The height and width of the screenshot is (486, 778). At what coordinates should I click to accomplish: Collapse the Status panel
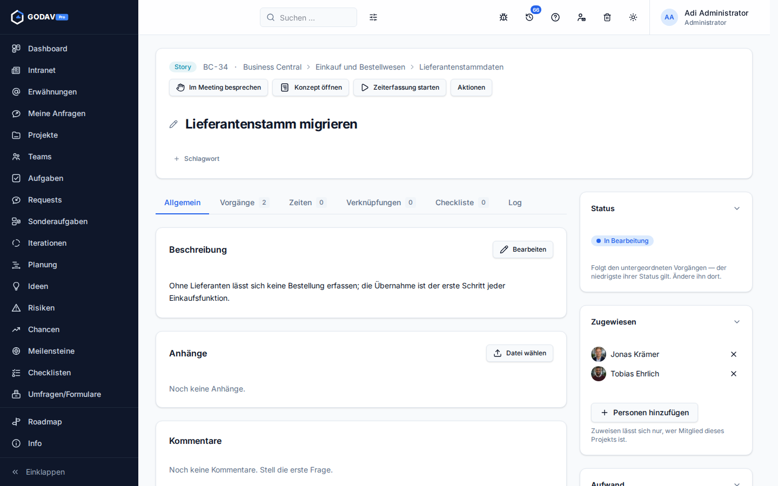(737, 208)
